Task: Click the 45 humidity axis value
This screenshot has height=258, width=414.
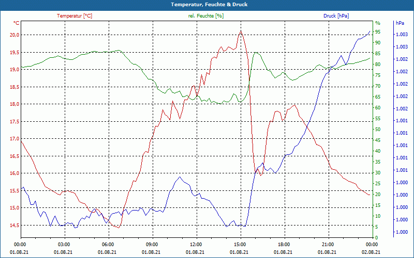Action: point(378,140)
